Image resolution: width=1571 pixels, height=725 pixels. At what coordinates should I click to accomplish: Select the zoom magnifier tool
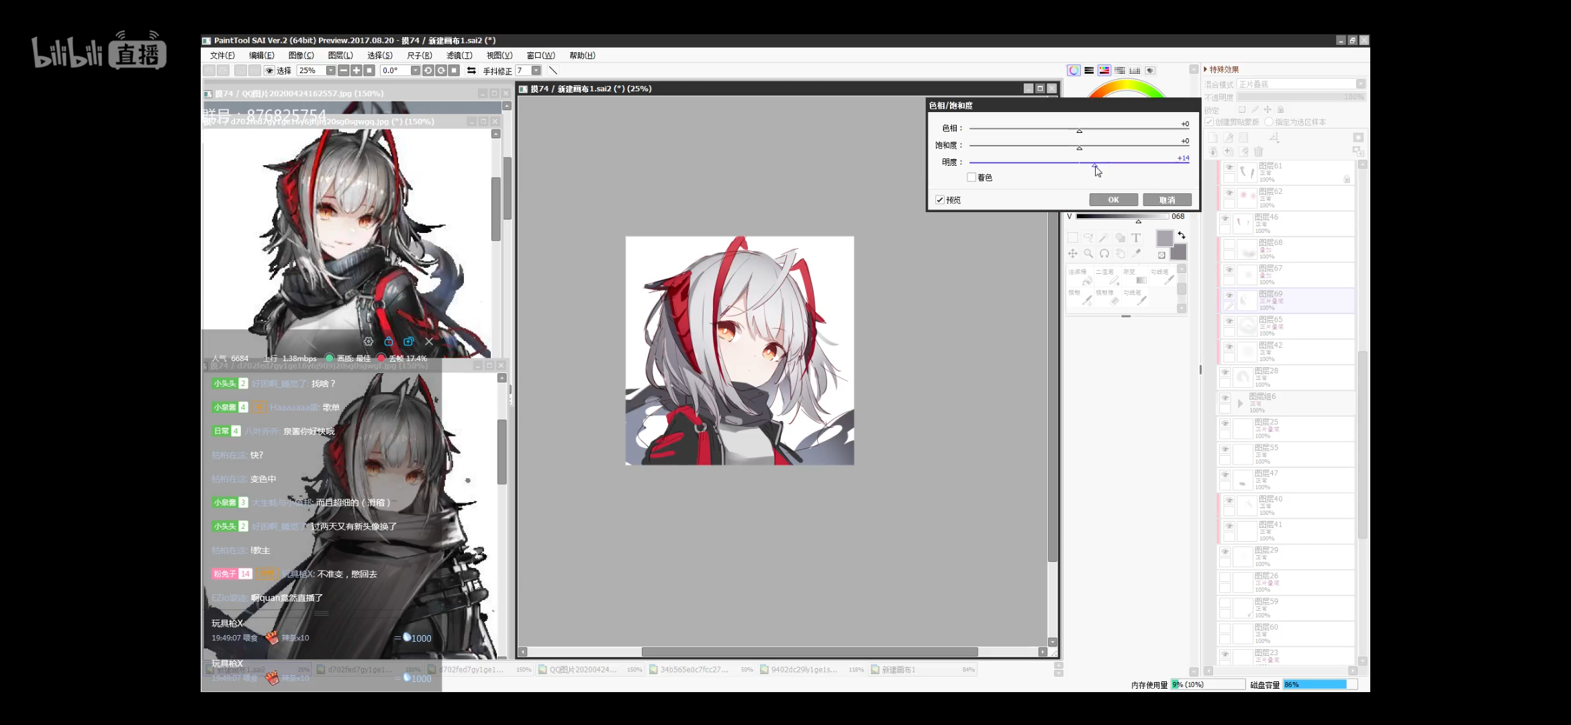[x=1088, y=253]
